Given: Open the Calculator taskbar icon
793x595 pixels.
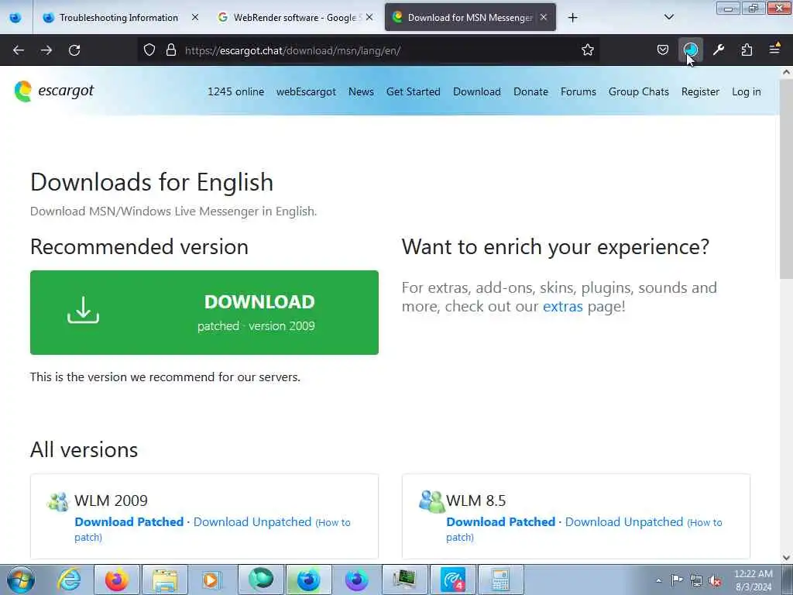Looking at the screenshot, I should pos(499,580).
